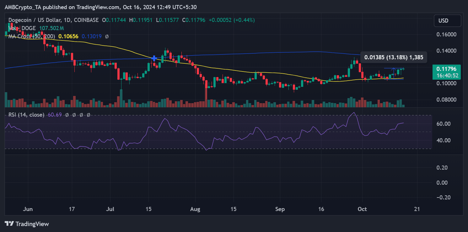Click the volume value 107.502 M
This screenshot has height=232, width=468.
(x=51, y=28)
